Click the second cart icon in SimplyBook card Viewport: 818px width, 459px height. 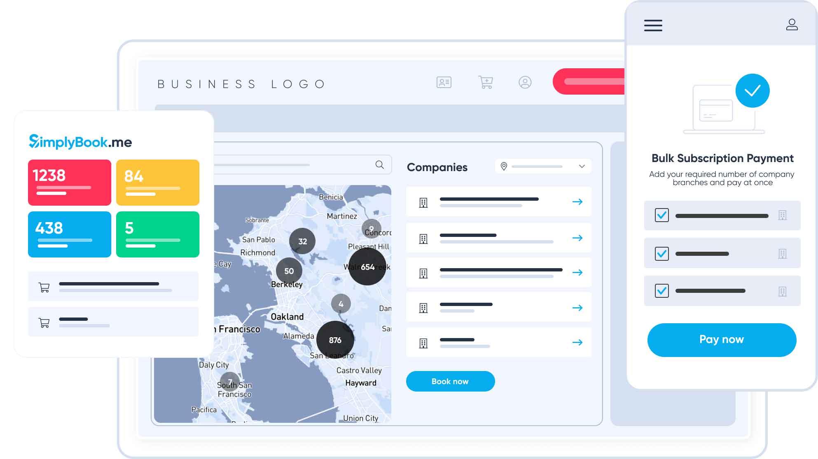point(44,322)
